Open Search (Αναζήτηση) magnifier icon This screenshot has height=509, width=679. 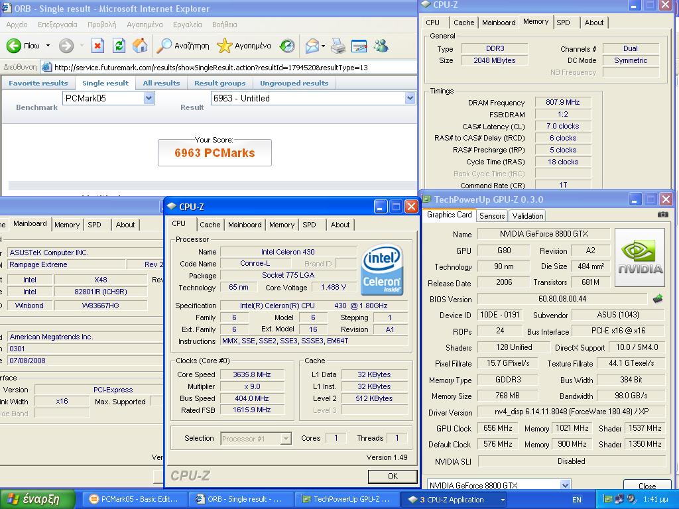click(x=164, y=46)
